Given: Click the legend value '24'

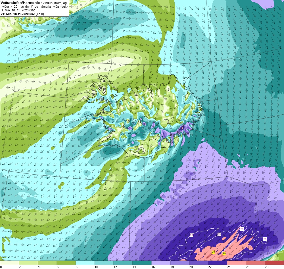Looking at the screenshot, I should pyautogui.click(x=229, y=267).
